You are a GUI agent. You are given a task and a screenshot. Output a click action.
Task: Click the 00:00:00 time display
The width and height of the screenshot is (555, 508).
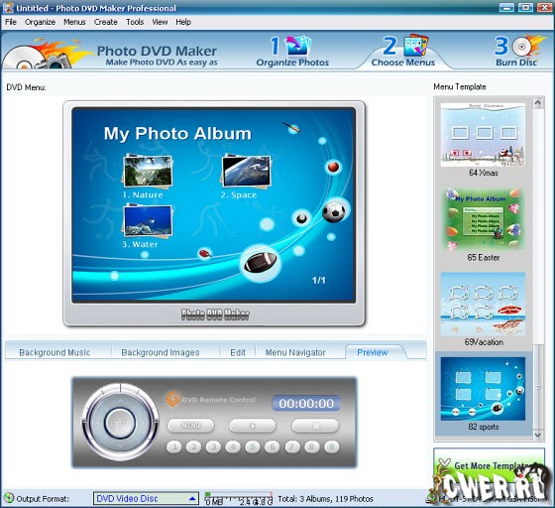pos(306,404)
